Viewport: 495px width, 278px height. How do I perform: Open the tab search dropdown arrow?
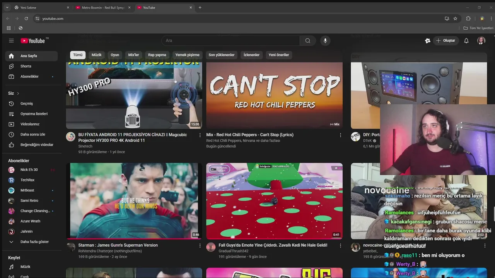7,8
